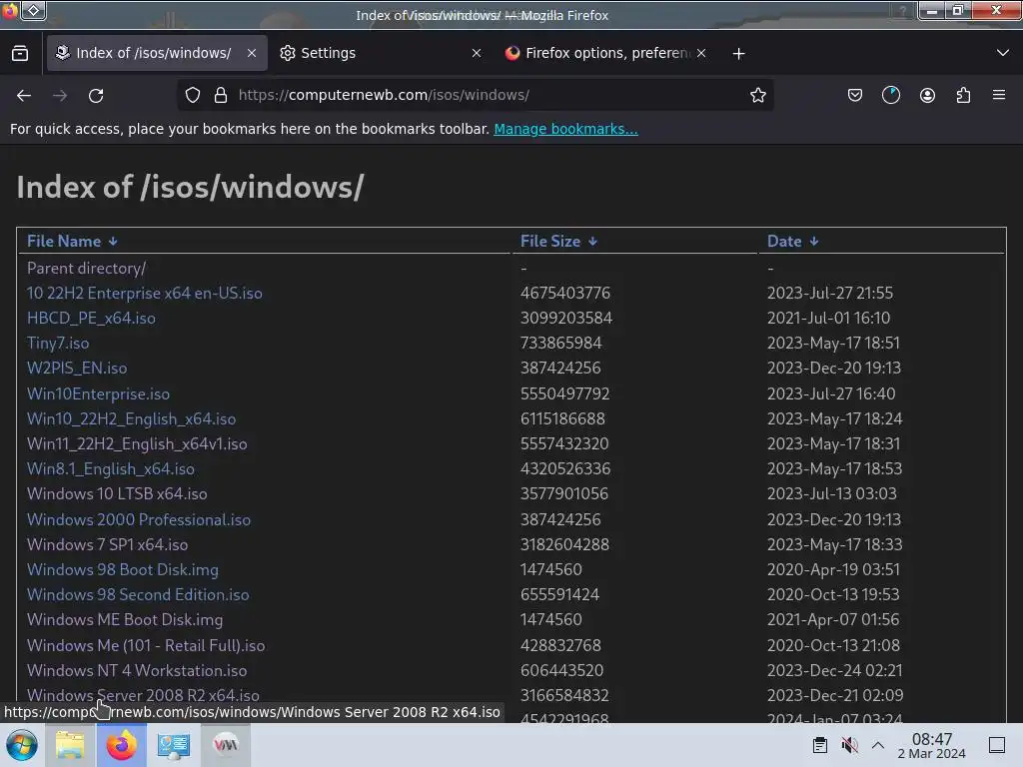Select the date 2020-Apr-19 03:51
This screenshot has height=767, width=1023.
(x=833, y=569)
